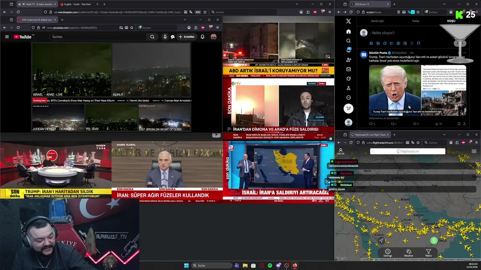Open X search (magnifier) in sidebar
Viewport: 481px width, 270px height.
pyautogui.click(x=348, y=41)
